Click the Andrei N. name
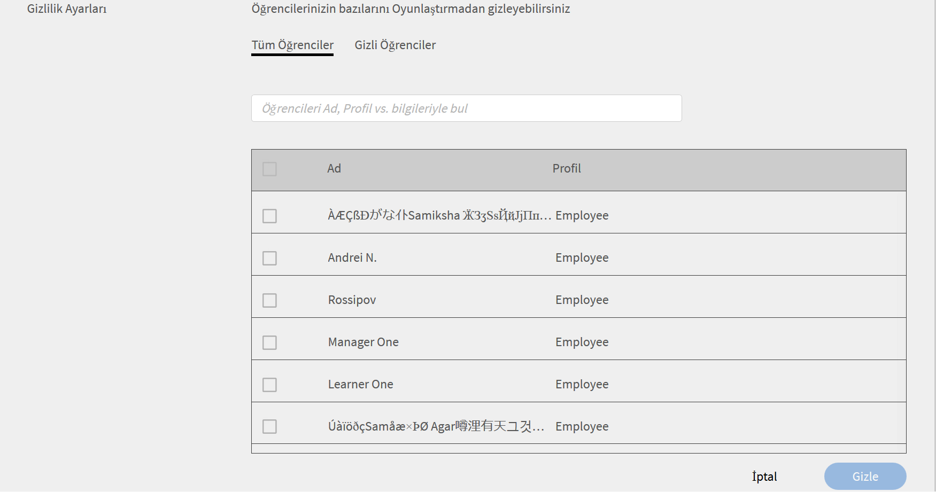This screenshot has width=936, height=492. tap(352, 258)
